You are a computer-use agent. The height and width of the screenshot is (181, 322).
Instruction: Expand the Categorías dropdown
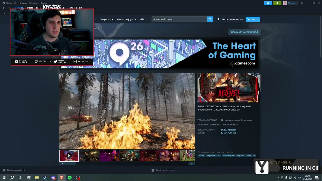[x=106, y=19]
